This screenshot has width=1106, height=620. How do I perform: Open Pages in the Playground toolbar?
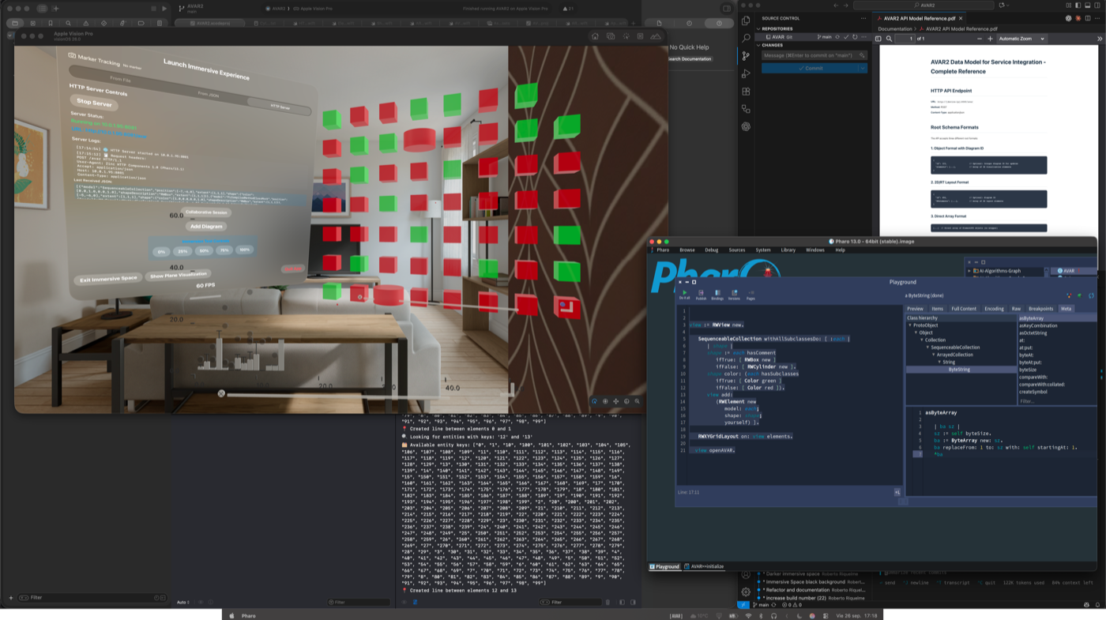coord(750,295)
